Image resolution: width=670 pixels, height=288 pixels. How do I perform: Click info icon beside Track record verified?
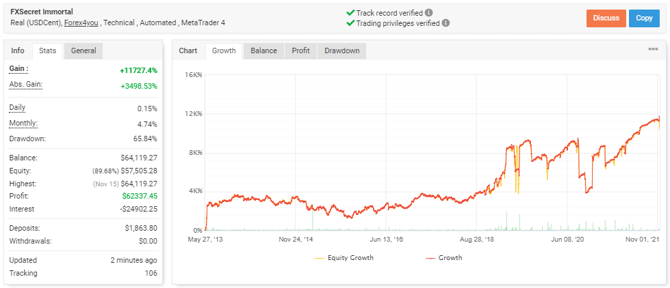428,12
